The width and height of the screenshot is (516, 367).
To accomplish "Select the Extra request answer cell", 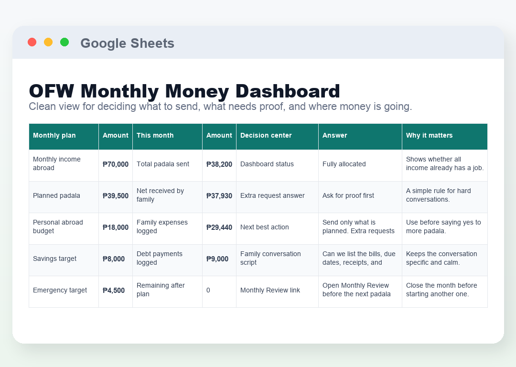I will [x=278, y=197].
